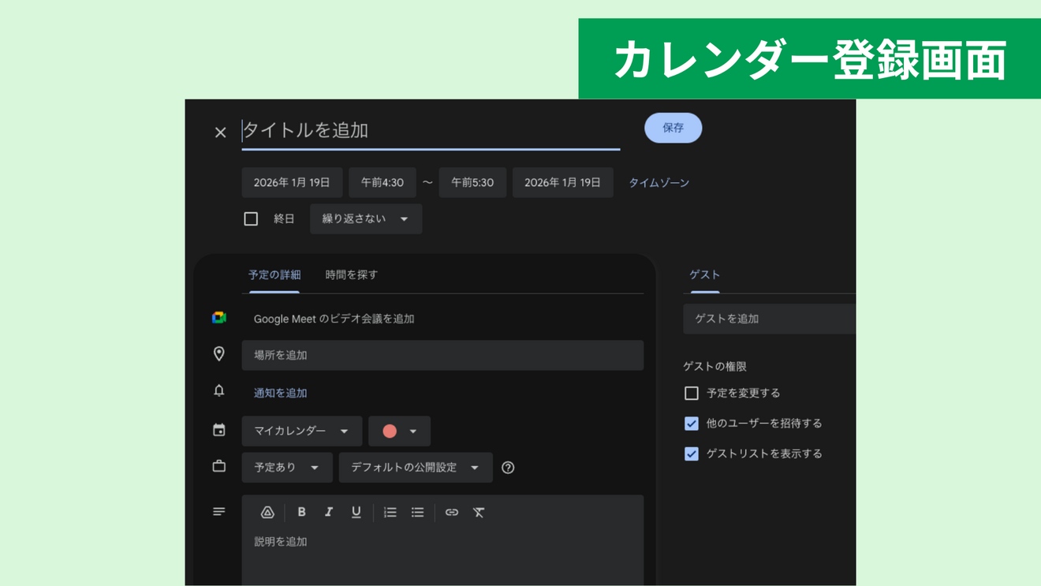Click the briefcase icon beside 予定あり
The width and height of the screenshot is (1041, 586).
[219, 467]
